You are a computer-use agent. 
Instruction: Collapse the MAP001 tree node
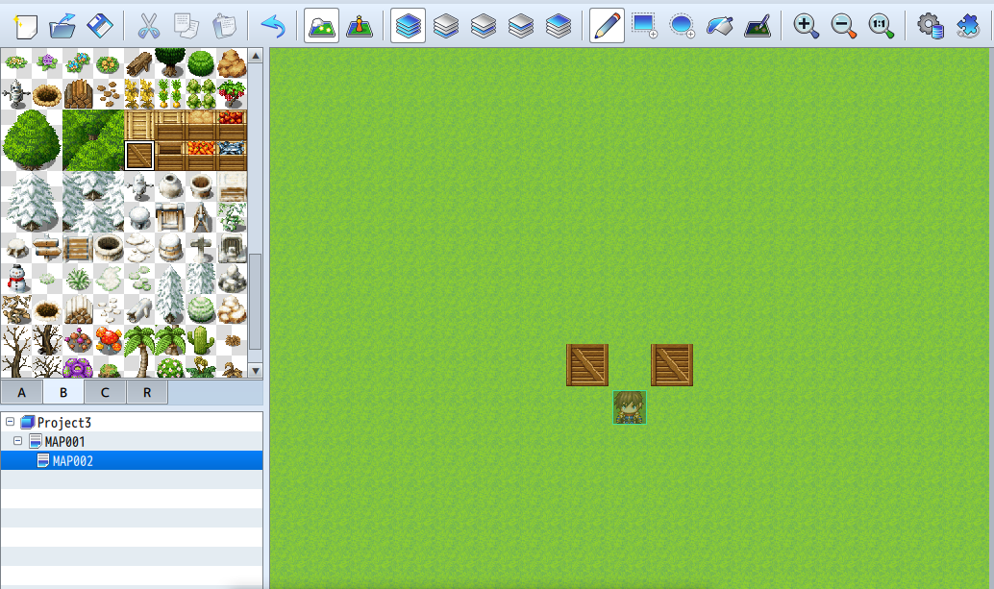(17, 441)
